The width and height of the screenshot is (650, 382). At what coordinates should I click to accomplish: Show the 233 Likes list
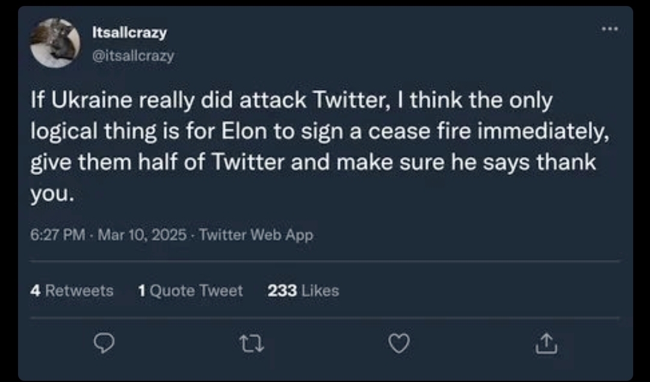point(303,291)
